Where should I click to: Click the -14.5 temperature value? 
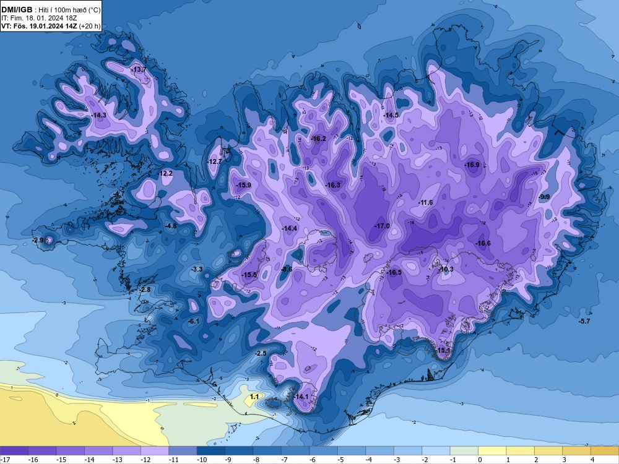point(391,115)
